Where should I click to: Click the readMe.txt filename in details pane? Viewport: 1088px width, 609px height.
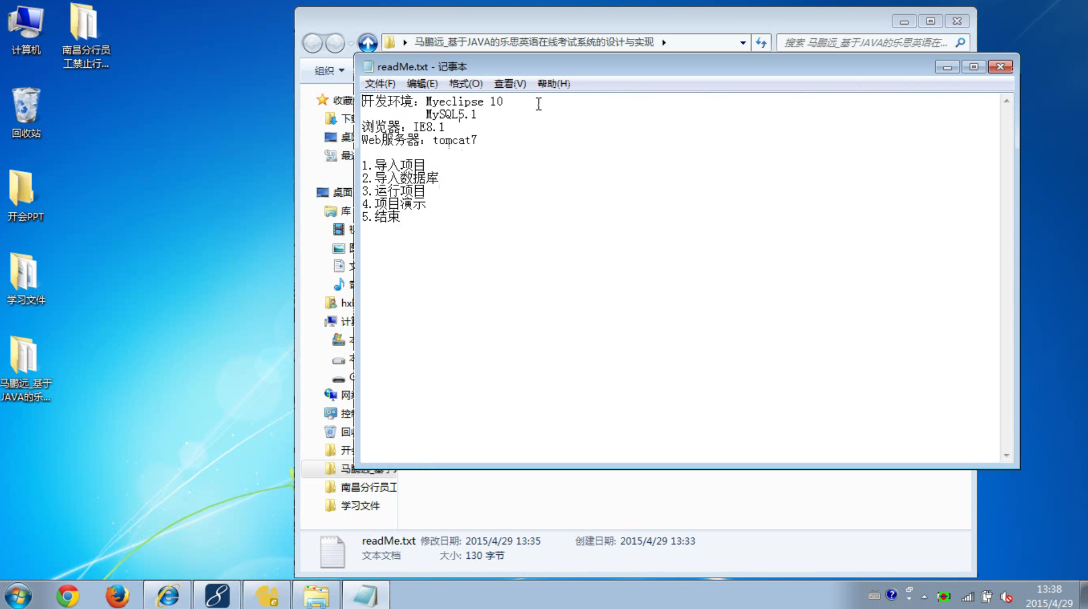(x=388, y=541)
